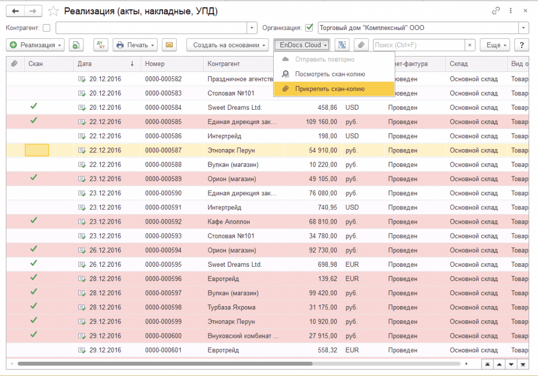Add form to favorites with star icon
The width and height of the screenshot is (538, 376).
(x=53, y=12)
